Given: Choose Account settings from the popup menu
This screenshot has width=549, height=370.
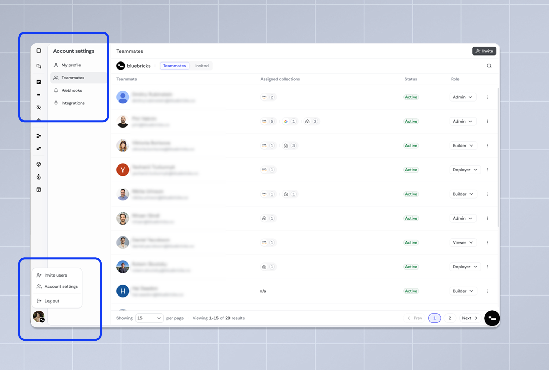Looking at the screenshot, I should coord(57,286).
